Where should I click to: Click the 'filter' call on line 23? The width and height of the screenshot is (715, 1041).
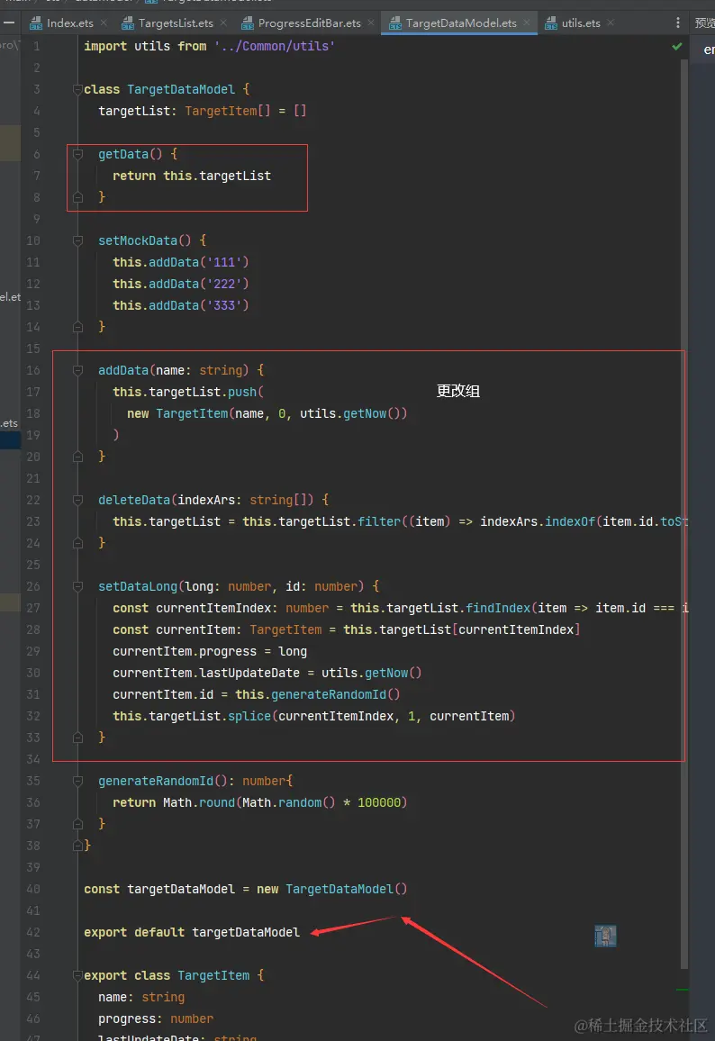379,521
